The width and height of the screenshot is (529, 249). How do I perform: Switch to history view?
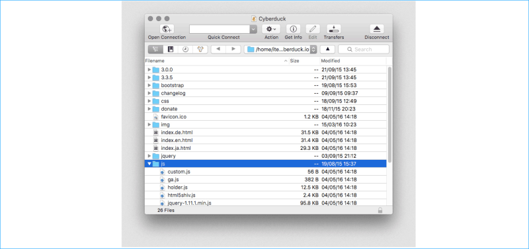[x=186, y=49]
